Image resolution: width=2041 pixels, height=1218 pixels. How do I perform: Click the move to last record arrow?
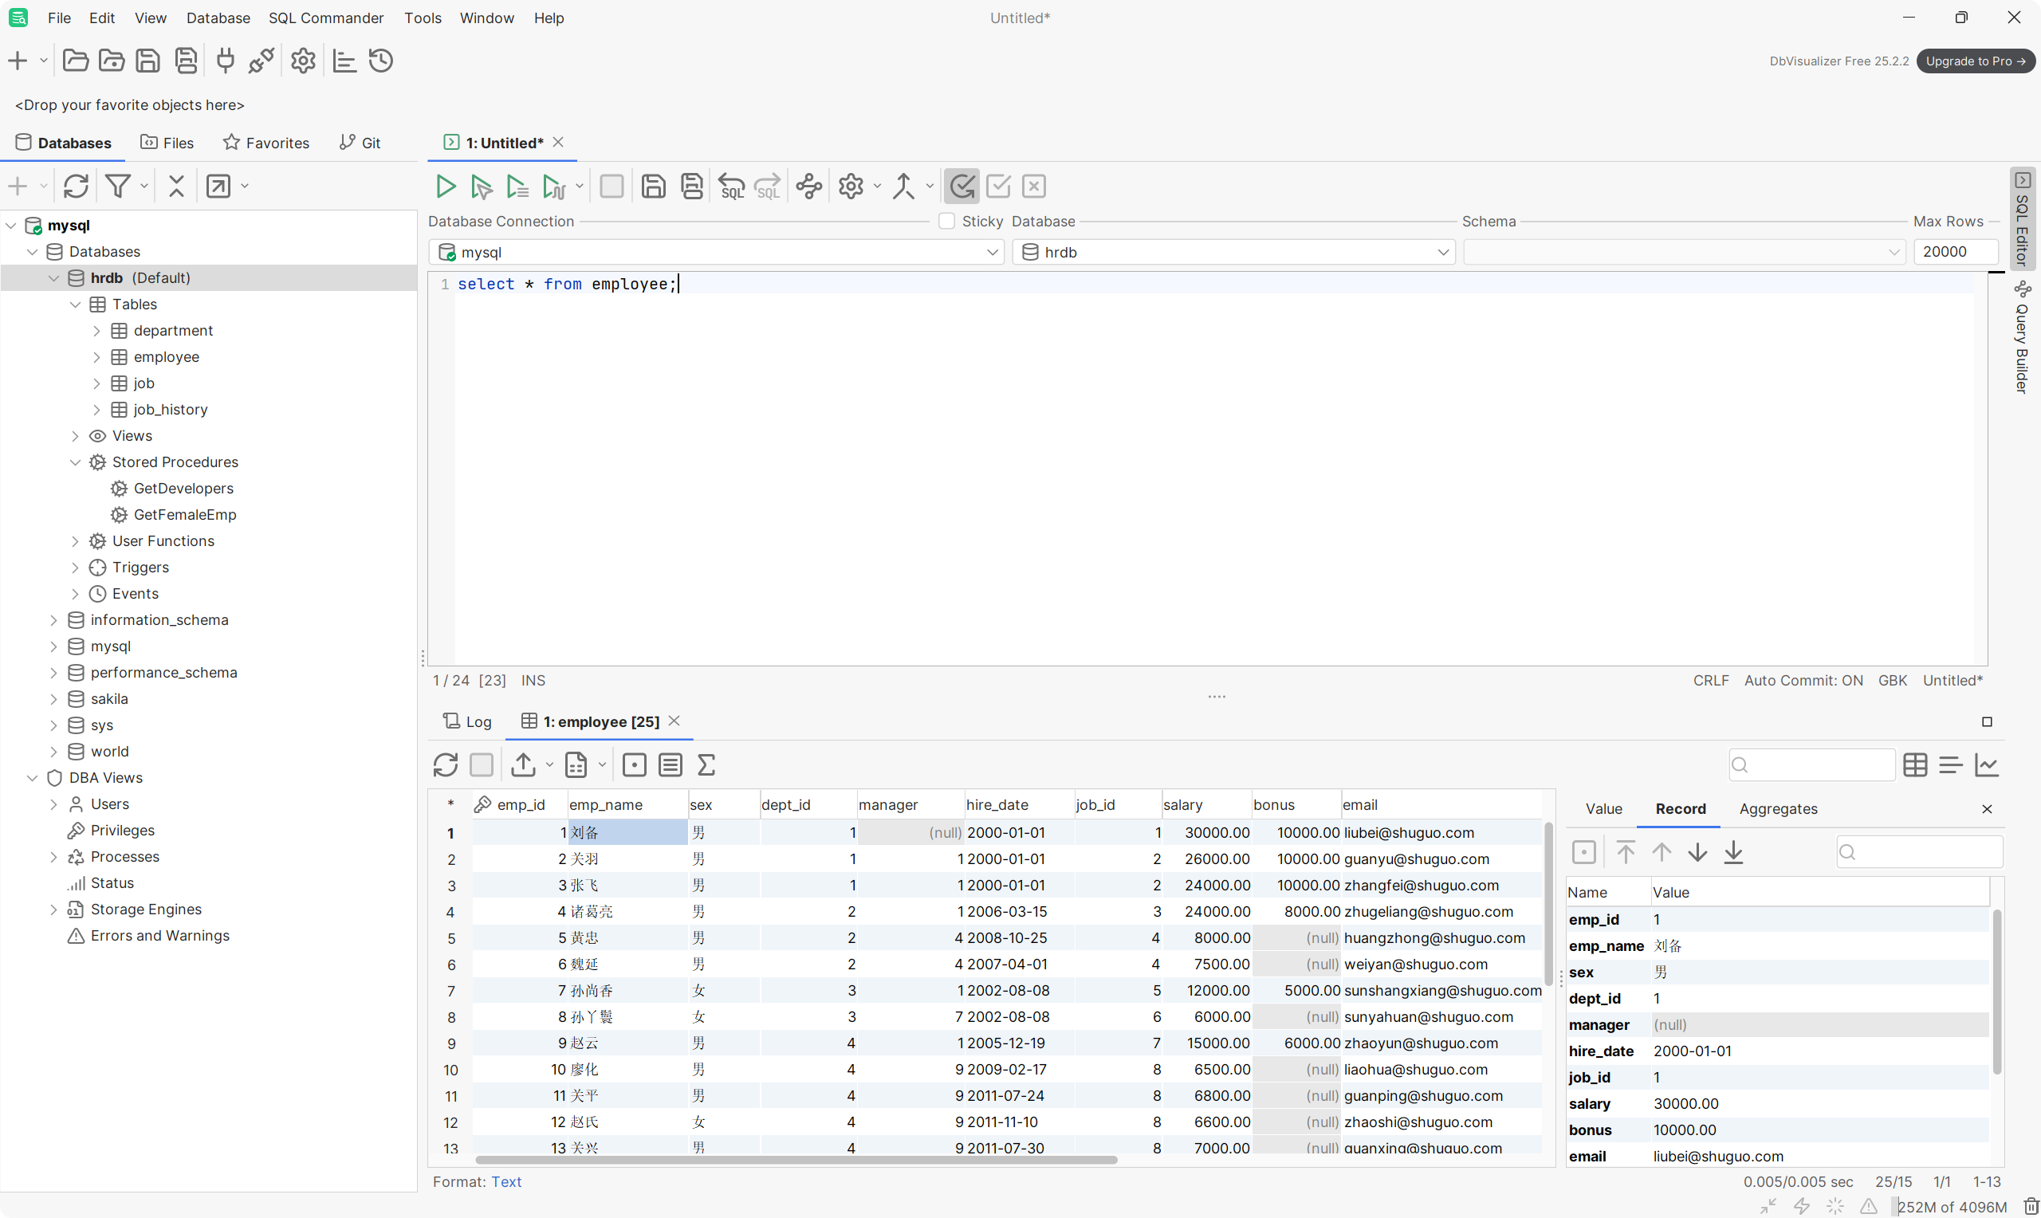1733,852
